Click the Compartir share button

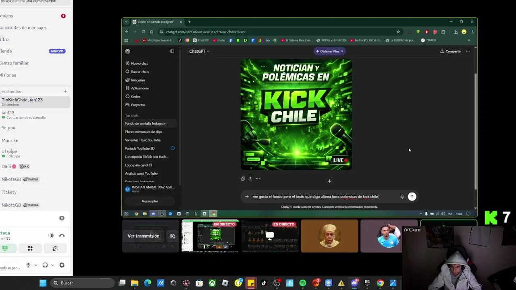click(450, 51)
